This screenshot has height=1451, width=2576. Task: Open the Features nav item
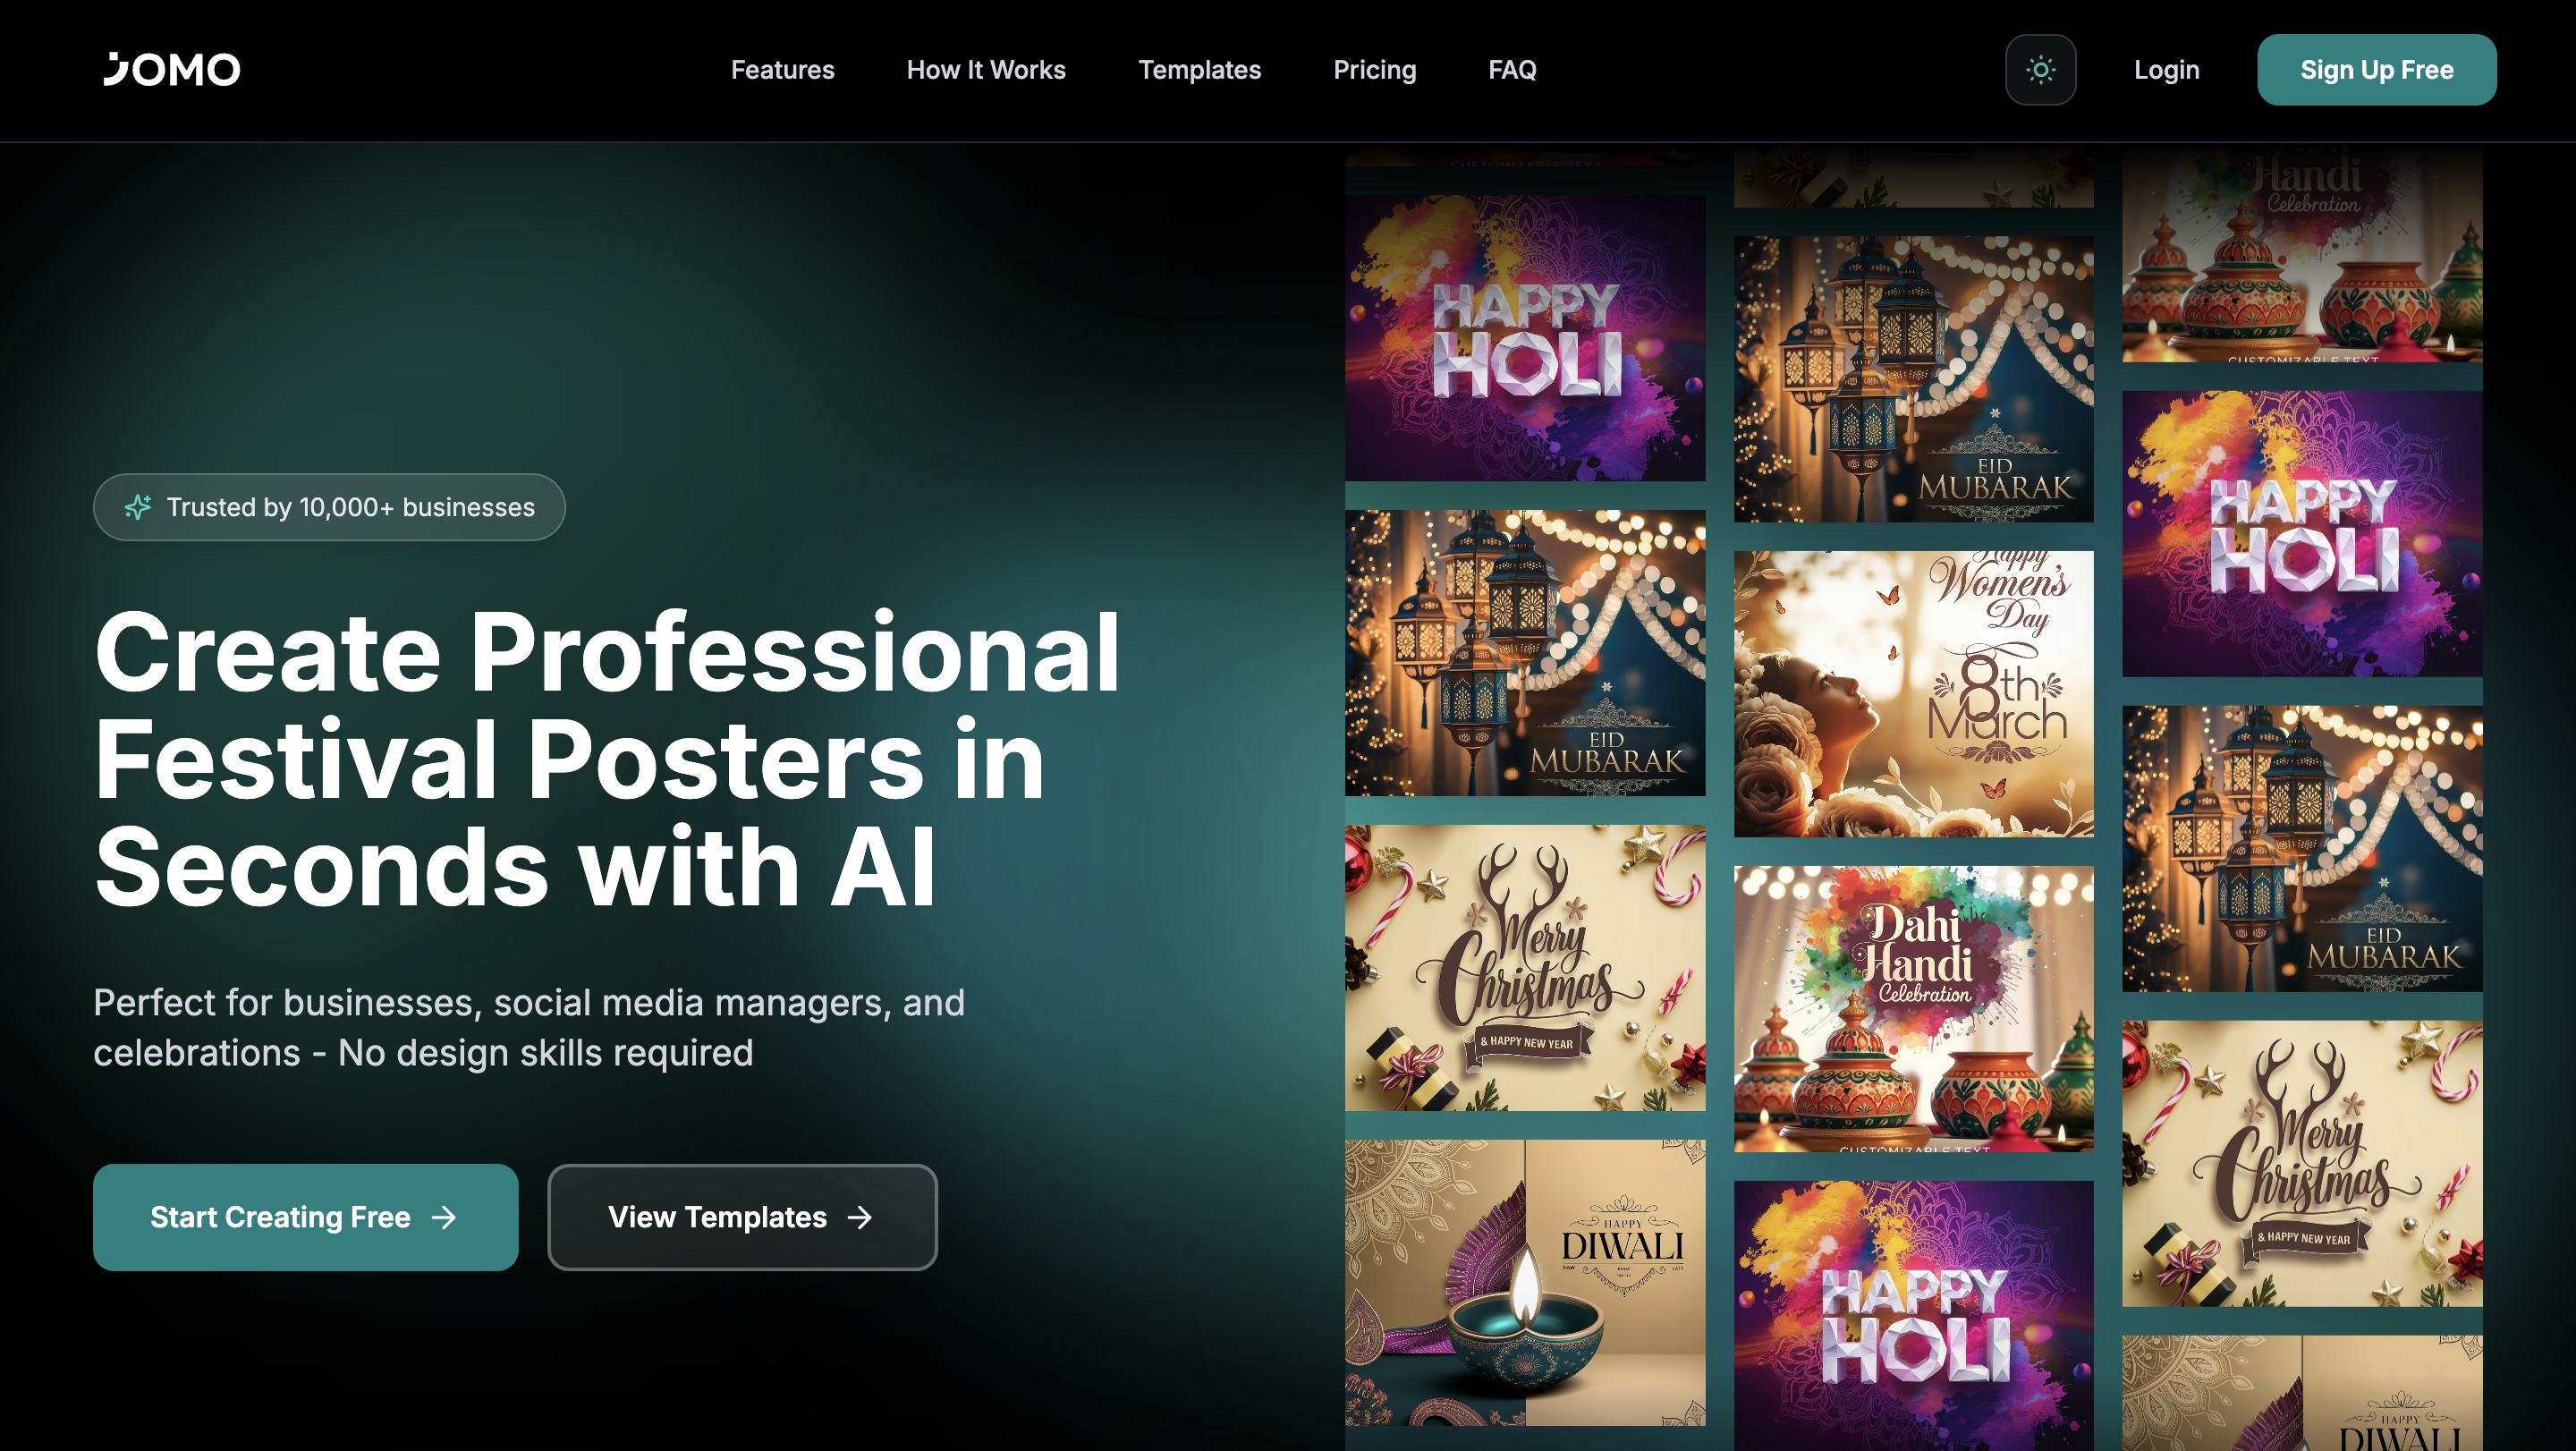782,70
